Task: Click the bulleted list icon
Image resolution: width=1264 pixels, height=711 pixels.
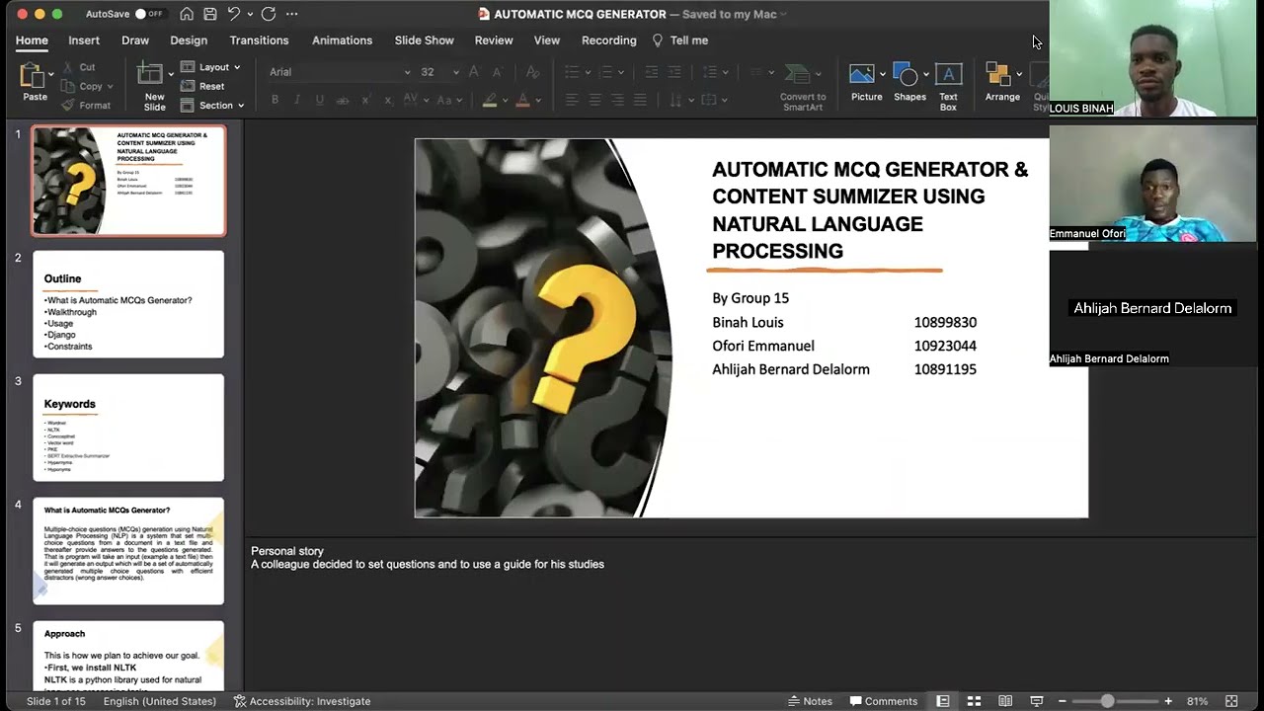Action: coord(572,72)
